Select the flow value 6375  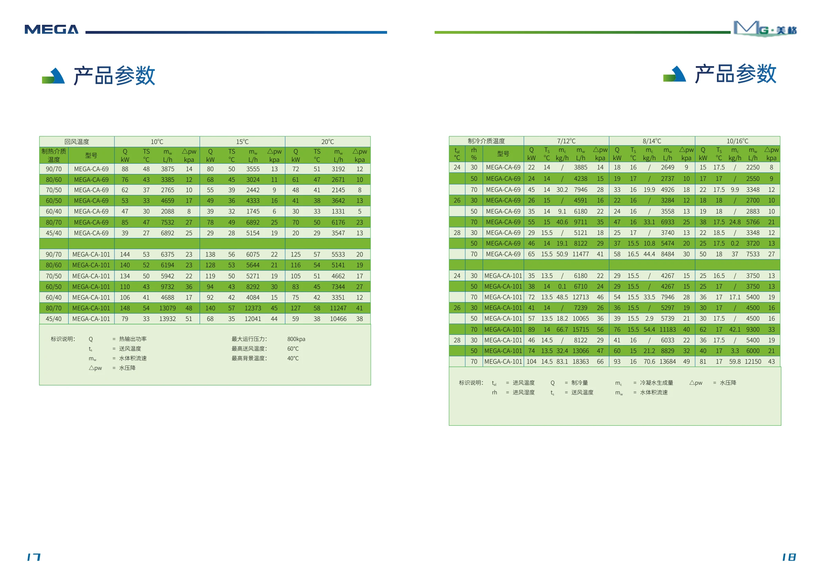[168, 255]
